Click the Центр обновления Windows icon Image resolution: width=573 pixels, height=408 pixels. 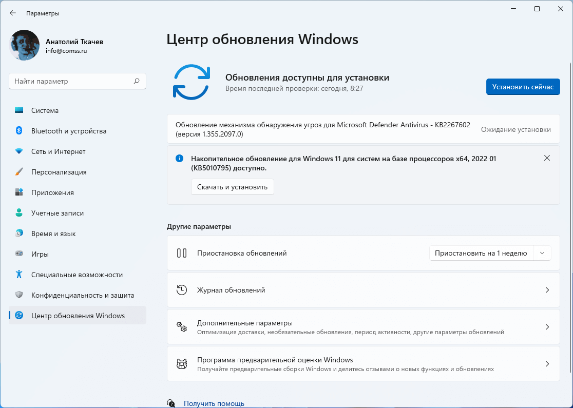pyautogui.click(x=17, y=316)
